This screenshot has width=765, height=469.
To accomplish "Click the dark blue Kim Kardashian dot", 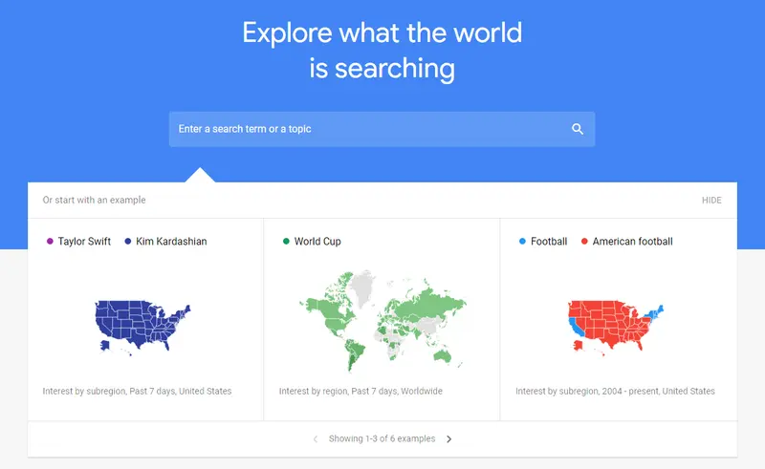I will [128, 242].
